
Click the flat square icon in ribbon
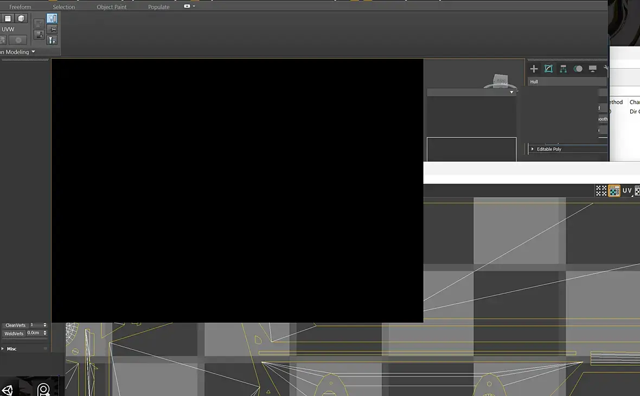point(8,18)
